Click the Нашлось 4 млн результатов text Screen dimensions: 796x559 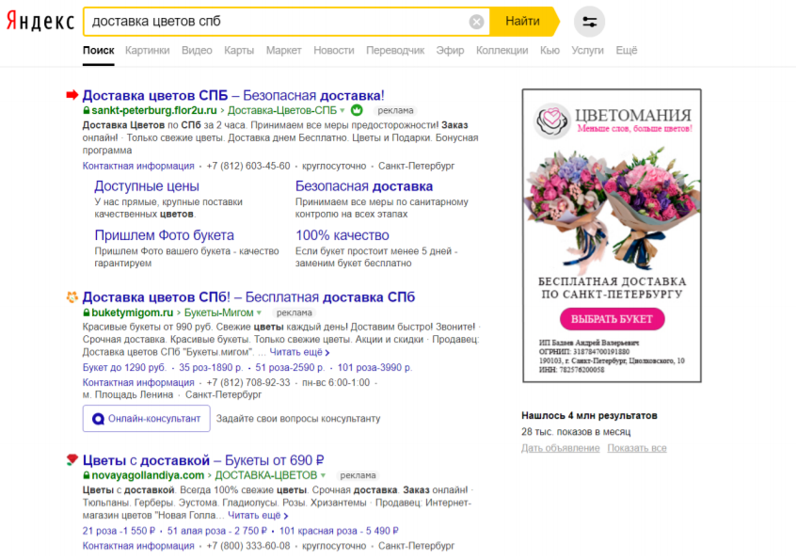tap(589, 415)
